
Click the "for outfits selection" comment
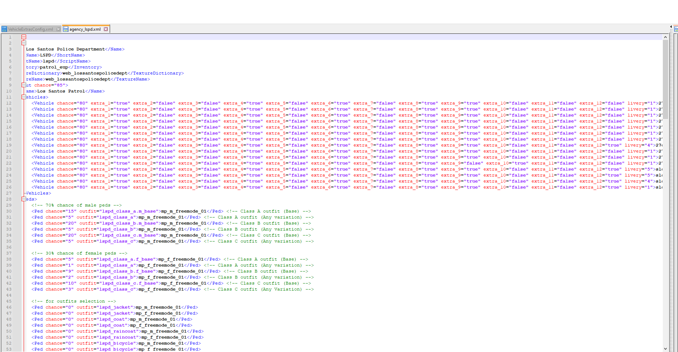pos(73,301)
